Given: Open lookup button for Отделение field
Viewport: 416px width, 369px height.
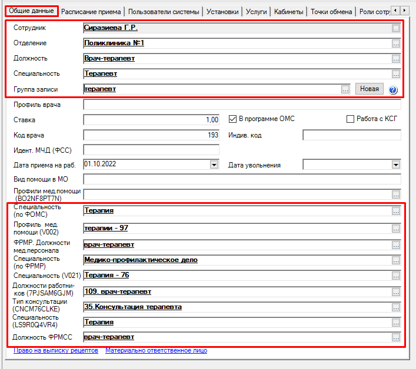Looking at the screenshot, I should click(396, 43).
